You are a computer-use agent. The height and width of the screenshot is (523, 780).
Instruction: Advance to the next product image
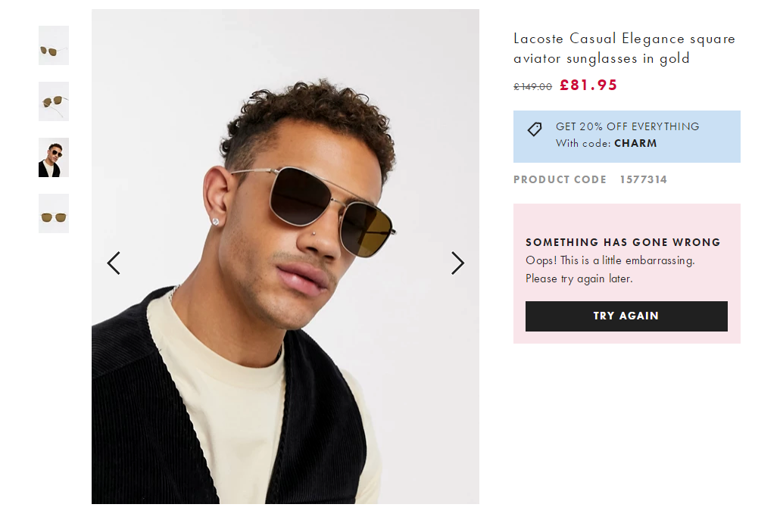click(457, 263)
